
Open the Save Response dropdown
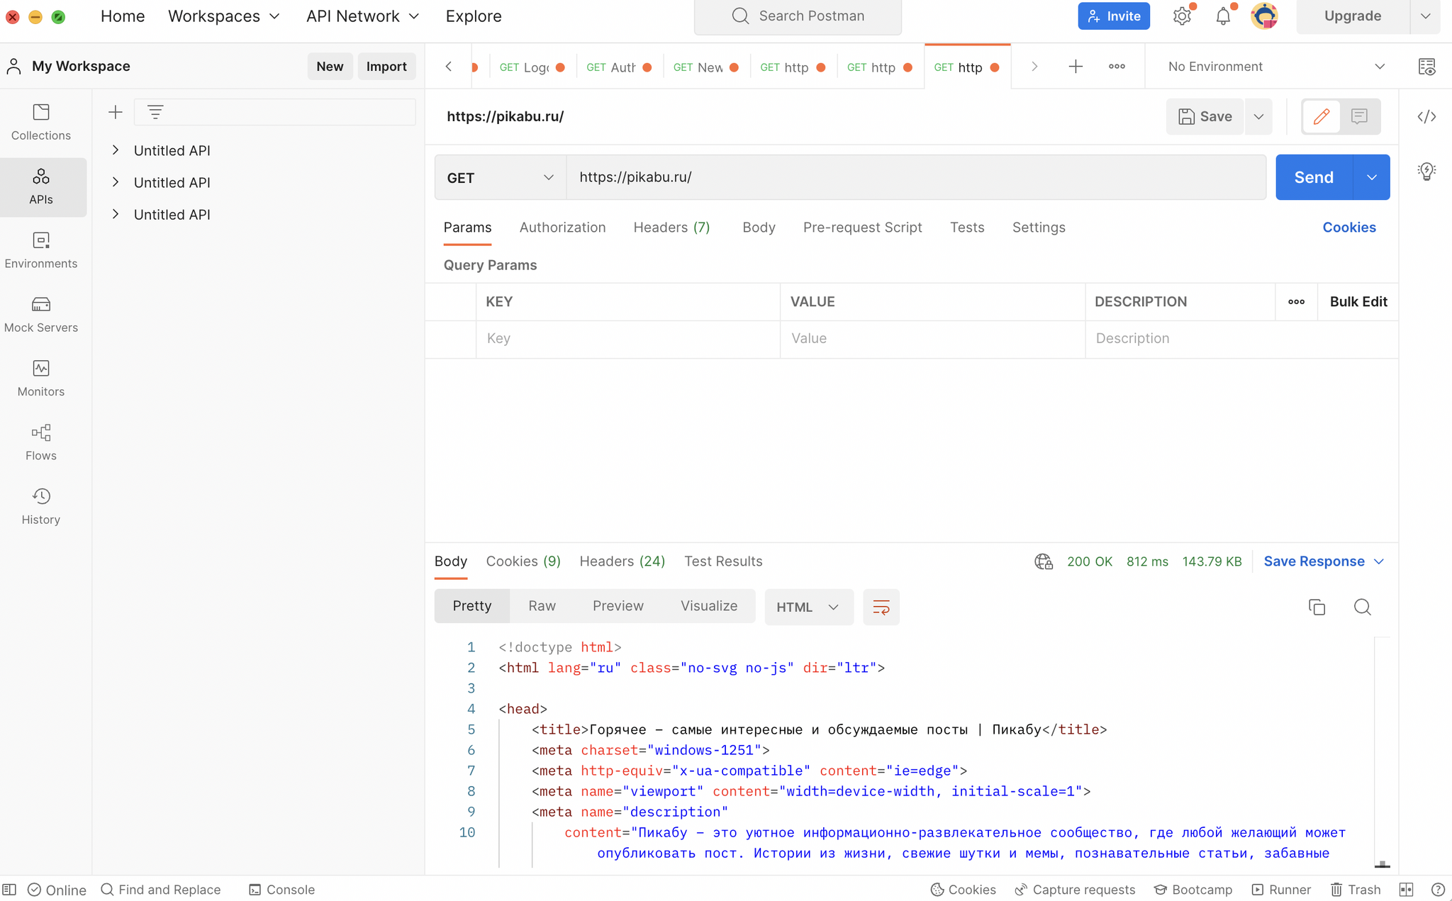(x=1324, y=561)
